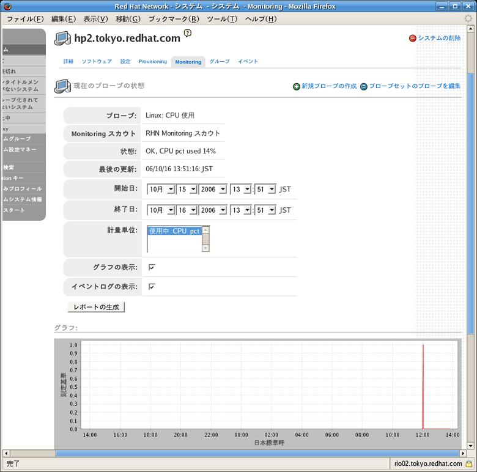477x472 pixels.
Task: Open the ブックマーク(B) menu
Action: 174,19
